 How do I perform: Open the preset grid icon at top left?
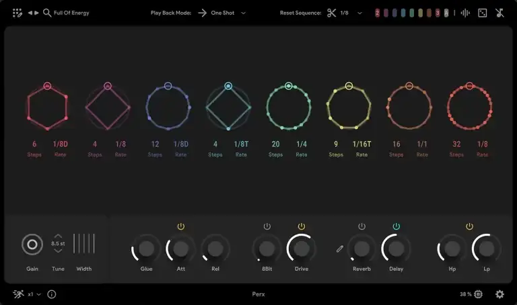17,13
